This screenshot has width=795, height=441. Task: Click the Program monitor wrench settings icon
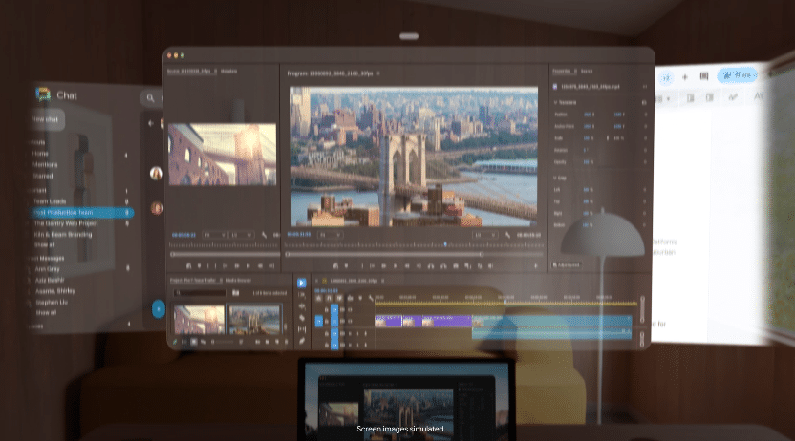tap(507, 235)
